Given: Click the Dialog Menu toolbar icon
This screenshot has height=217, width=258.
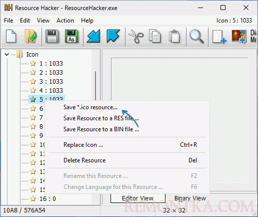Looking at the screenshot, I should tap(253, 36).
